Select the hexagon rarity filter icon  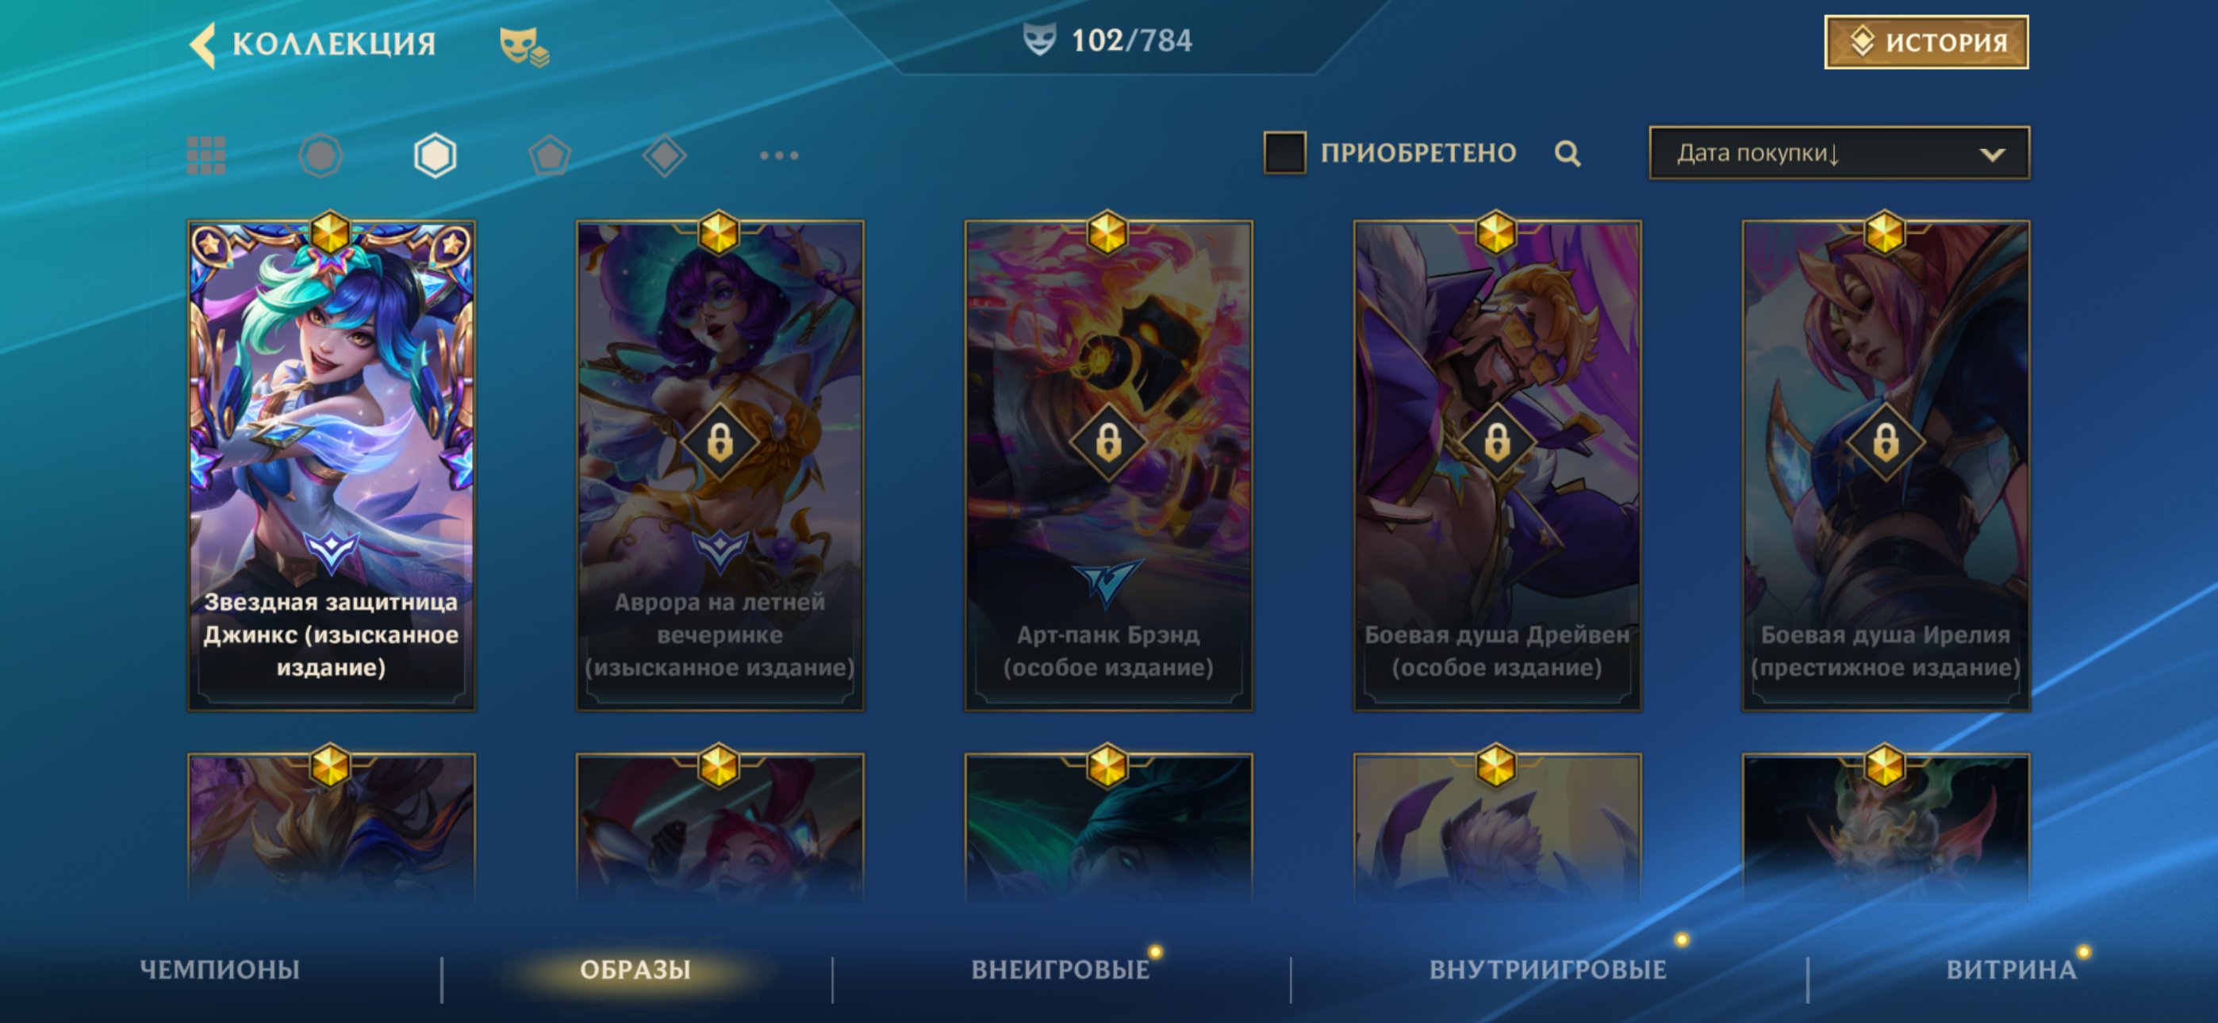pyautogui.click(x=435, y=156)
